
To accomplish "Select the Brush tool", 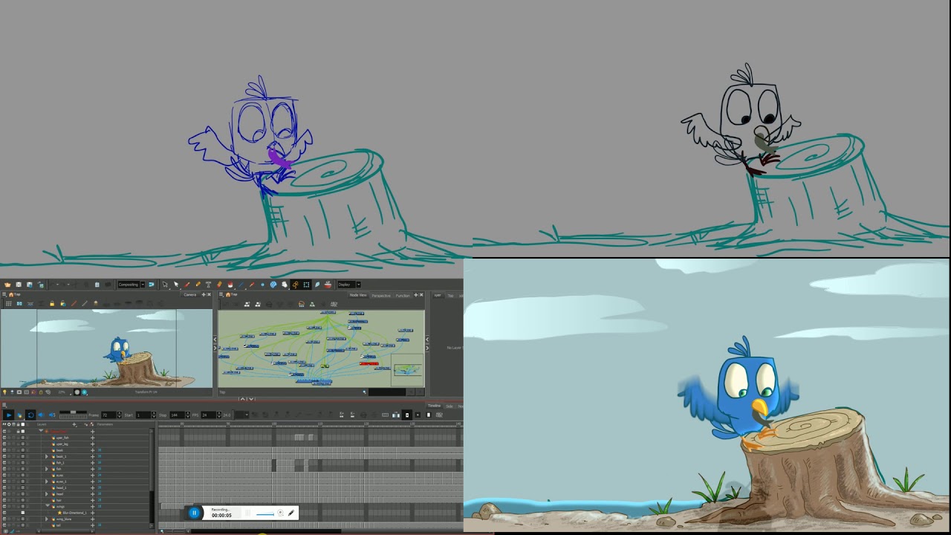I will pos(186,285).
